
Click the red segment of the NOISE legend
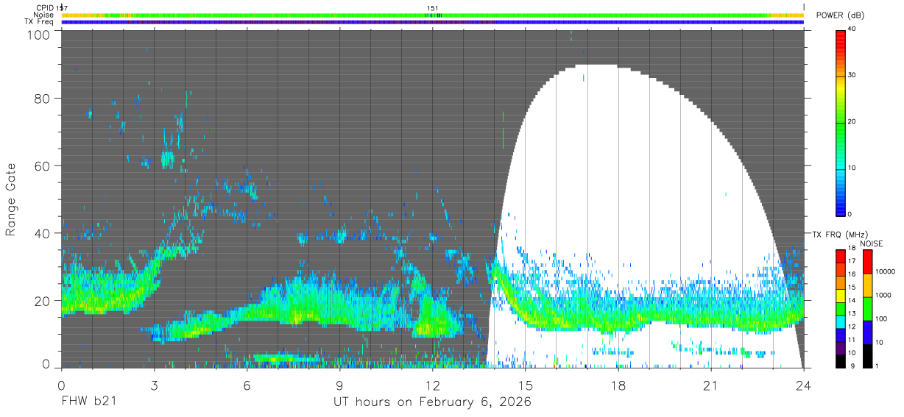(x=867, y=262)
